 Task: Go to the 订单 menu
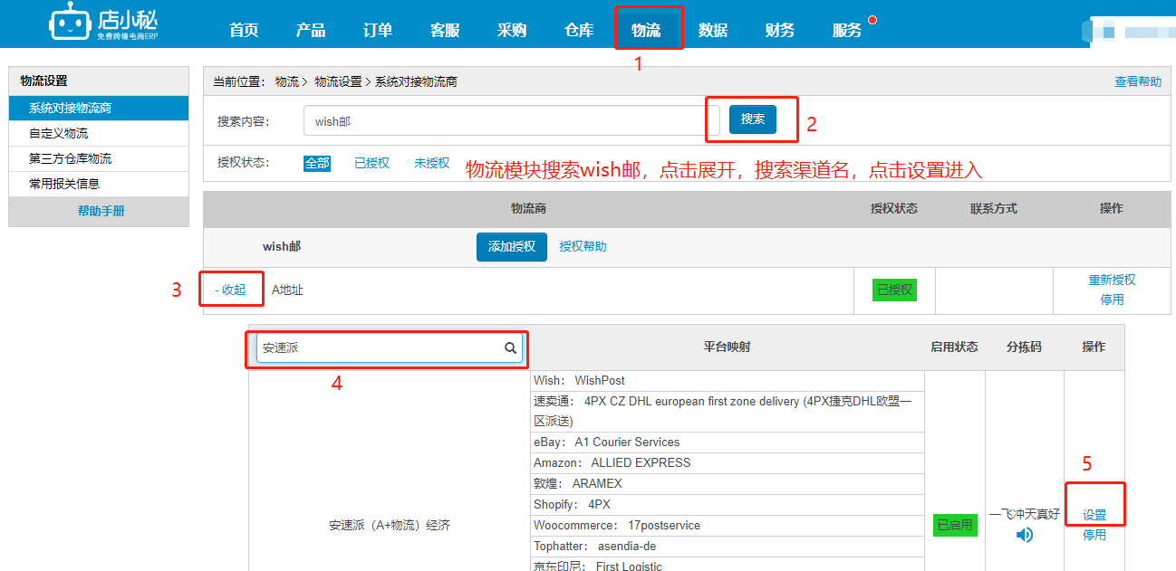pos(378,30)
